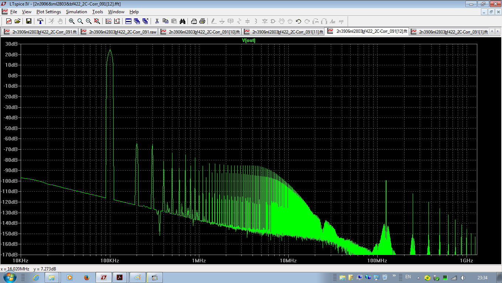This screenshot has width=502, height=283.
Task: Open the Simulation menu
Action: tap(76, 12)
